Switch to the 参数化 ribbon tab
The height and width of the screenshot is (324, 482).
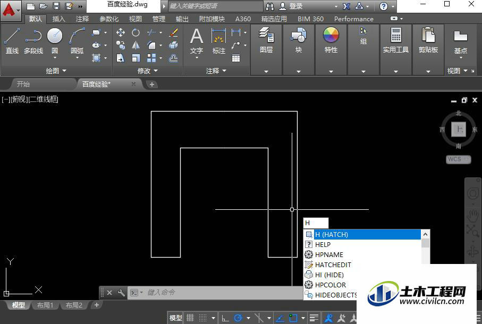click(x=109, y=19)
